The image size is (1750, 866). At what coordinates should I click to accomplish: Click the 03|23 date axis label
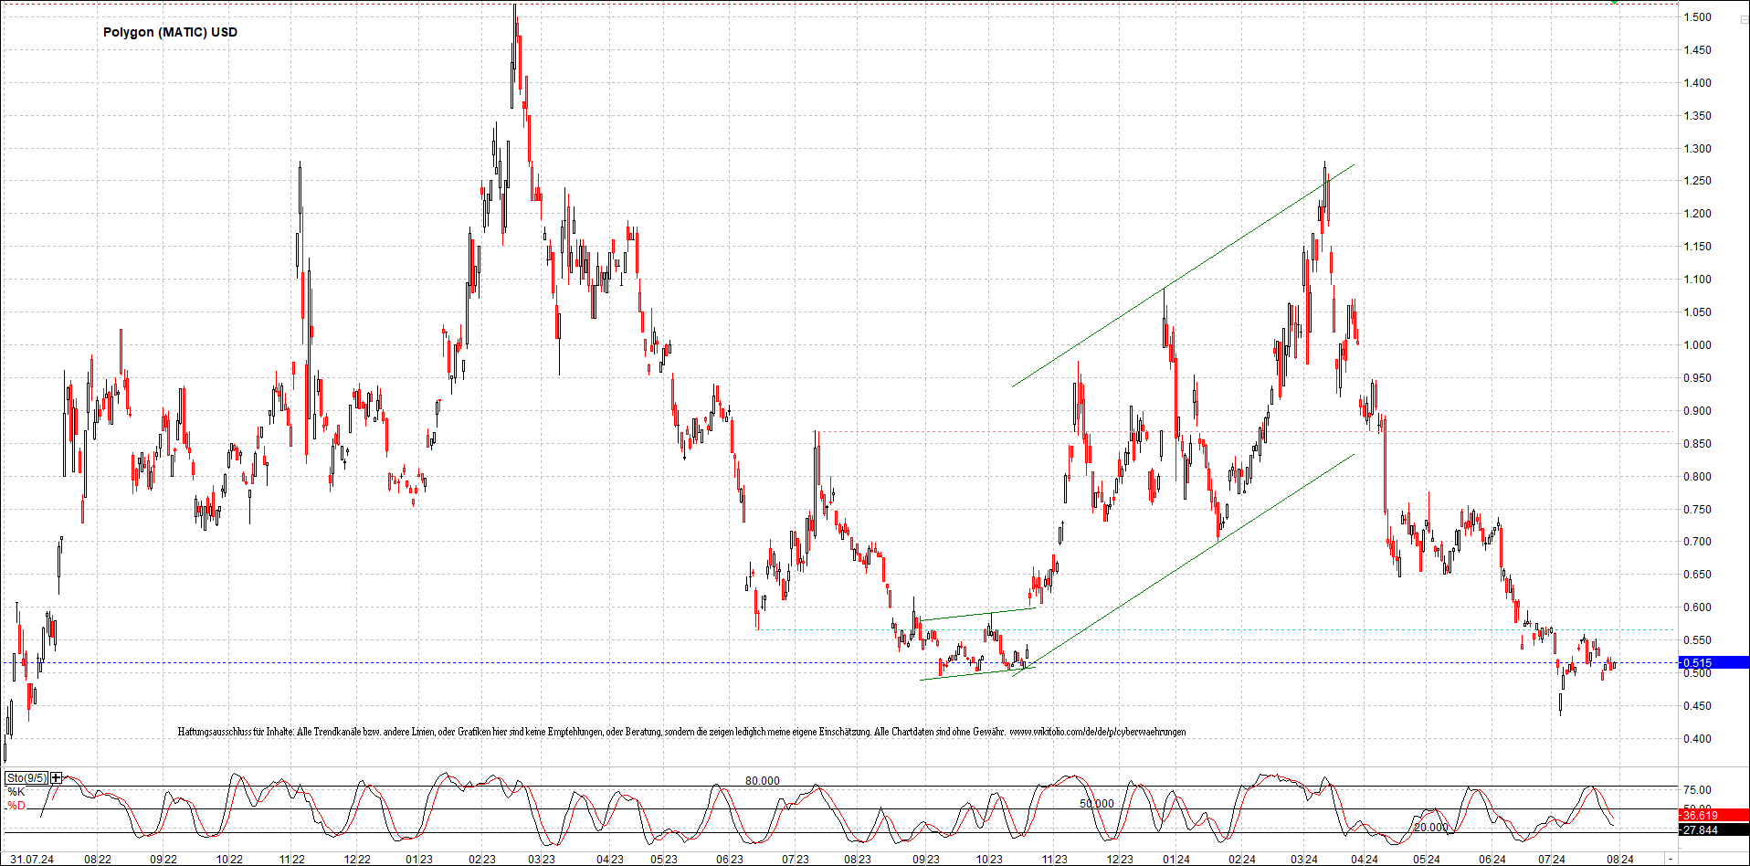click(x=542, y=859)
